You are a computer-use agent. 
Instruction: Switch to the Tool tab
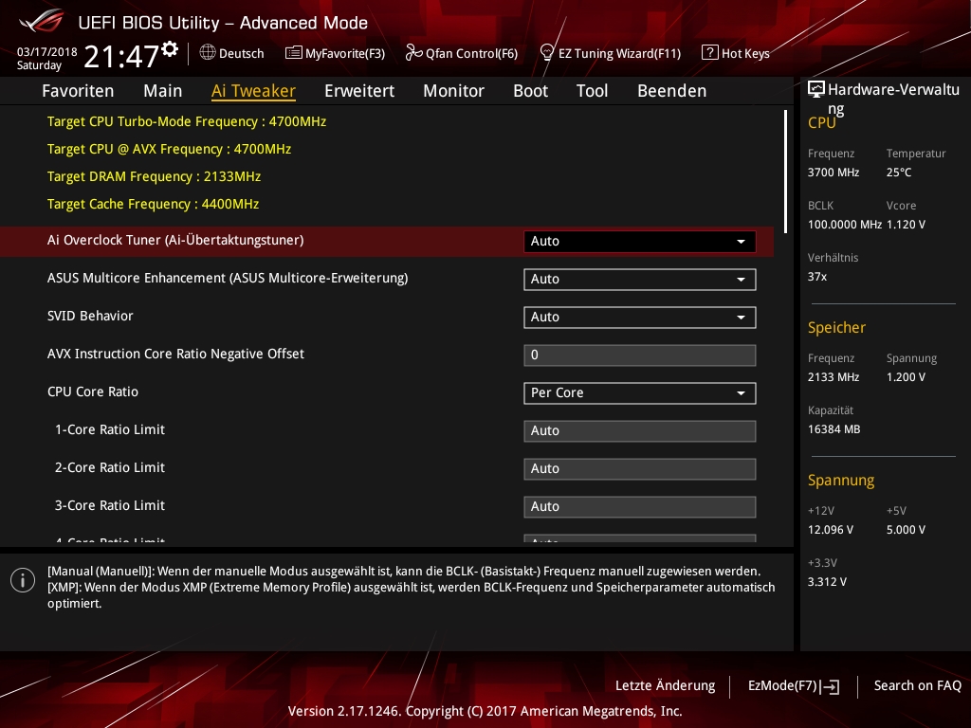click(592, 91)
